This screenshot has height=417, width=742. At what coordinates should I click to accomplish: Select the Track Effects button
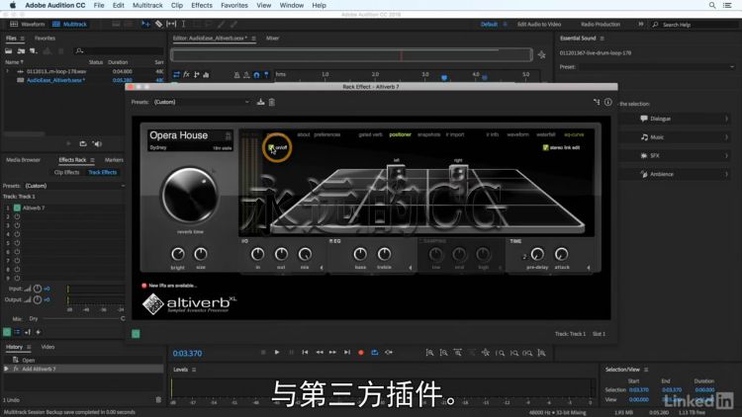(x=102, y=173)
